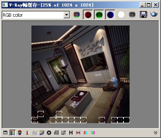
Task: Open the color corrections panel icon
Action: coord(13,133)
